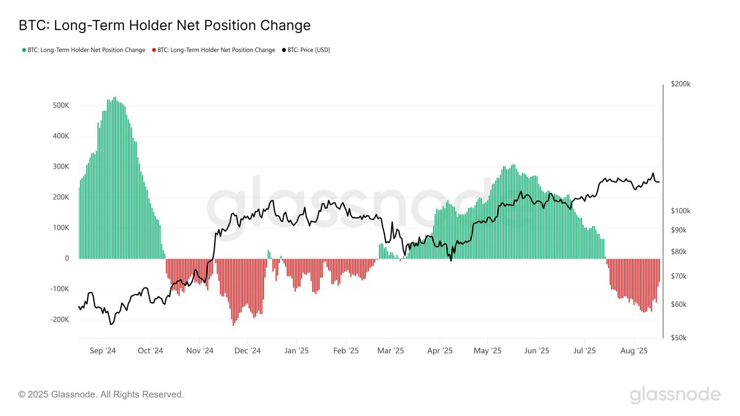Click the $50k price axis label
Screen dimensions: 740x416
pos(679,338)
